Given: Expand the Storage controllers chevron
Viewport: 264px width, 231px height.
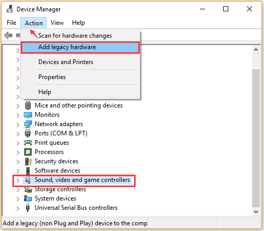Looking at the screenshot, I should (18, 190).
